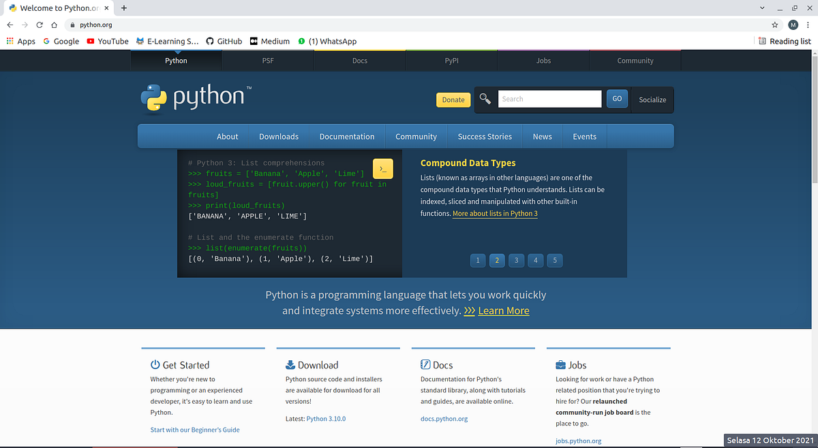This screenshot has height=448, width=818.
Task: Open WhatsApp from the bookmarks bar
Action: pos(328,41)
